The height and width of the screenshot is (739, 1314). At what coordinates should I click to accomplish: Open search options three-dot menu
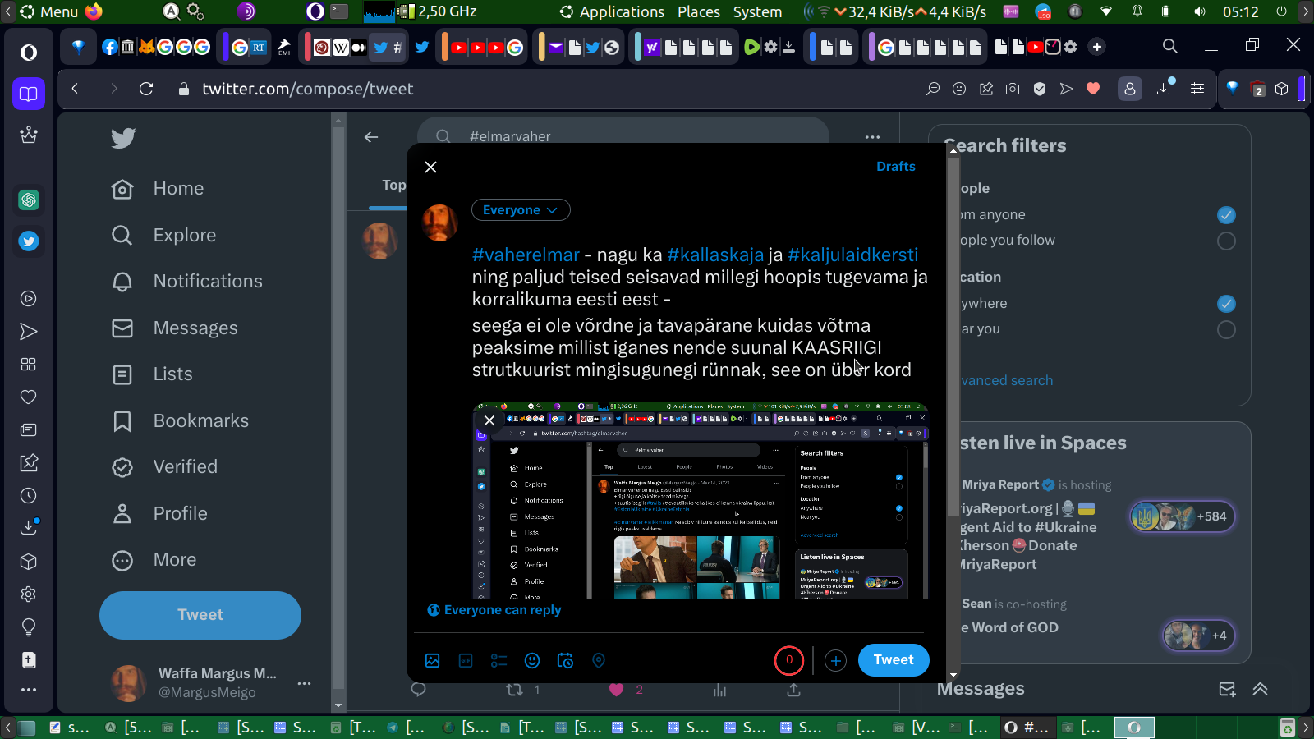pos(872,137)
